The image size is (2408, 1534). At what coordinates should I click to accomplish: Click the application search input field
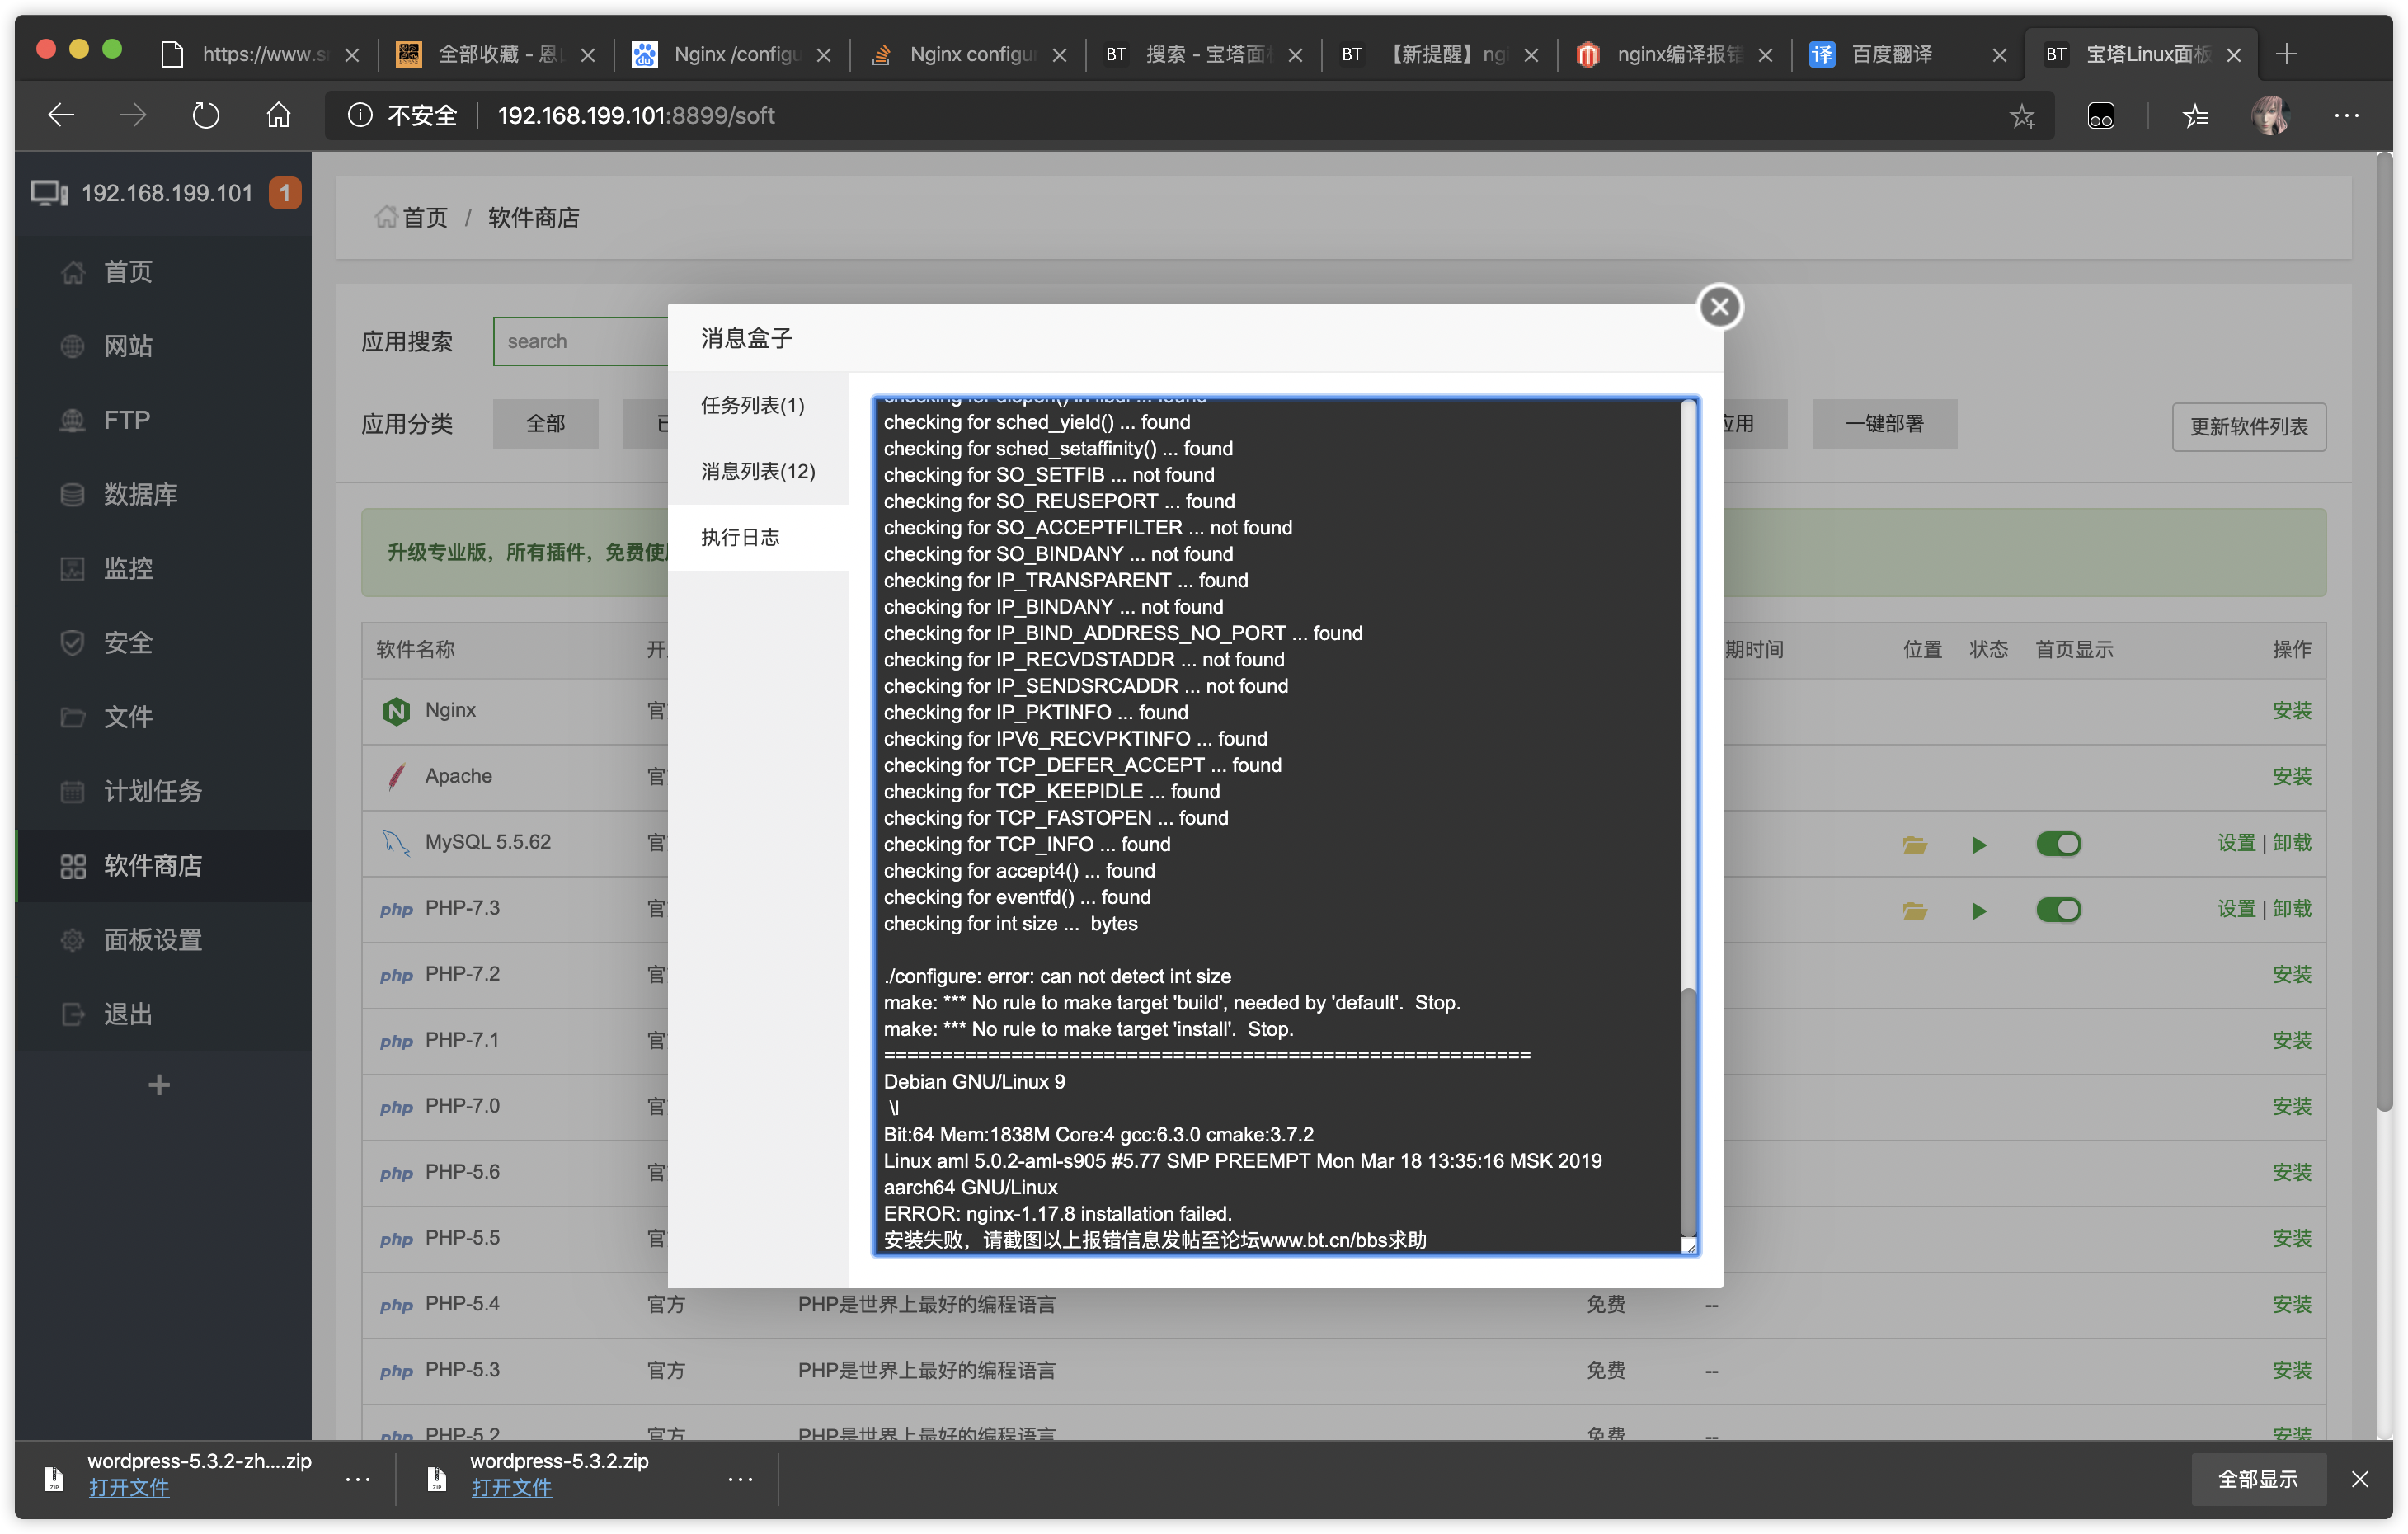580,341
